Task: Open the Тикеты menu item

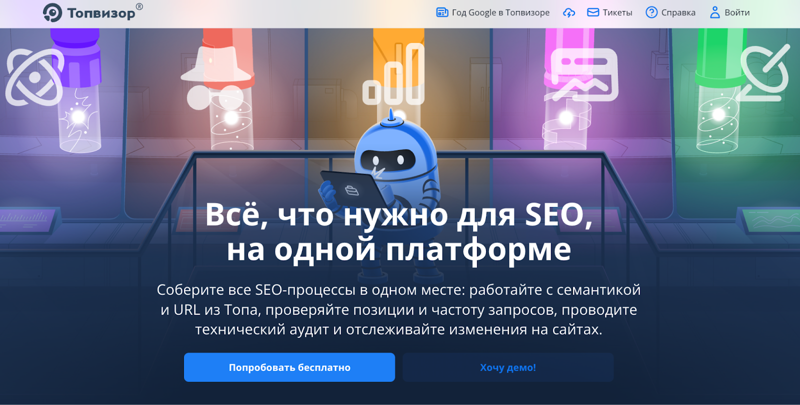Action: pyautogui.click(x=617, y=12)
